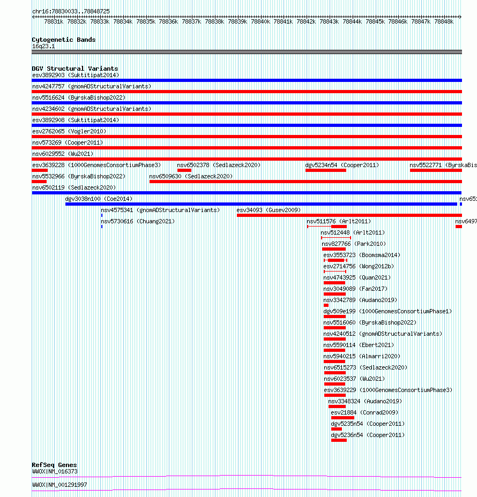This screenshot has height=497, width=477.
Task: Click dgv5234n54 (Cooper2011) label
Action: click(x=342, y=165)
